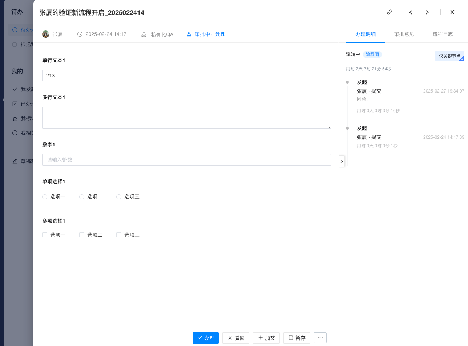The image size is (468, 346).
Task: Click 张厦 user avatar icon
Action: 46,34
